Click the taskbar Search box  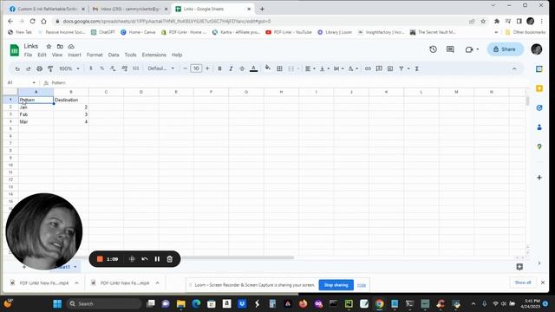pos(104,304)
